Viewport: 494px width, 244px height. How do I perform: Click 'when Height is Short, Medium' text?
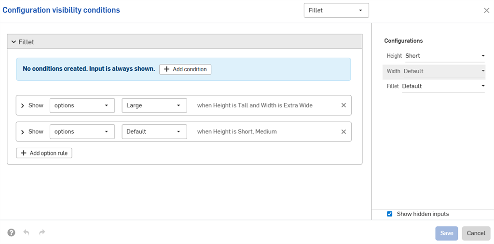[237, 132]
